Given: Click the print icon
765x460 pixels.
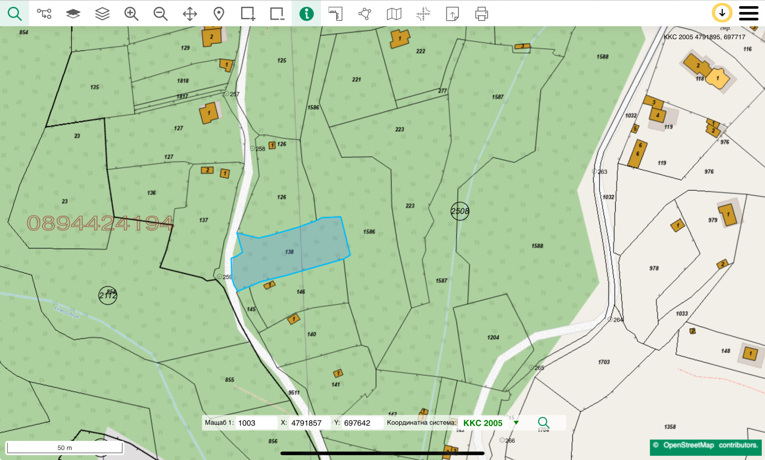Looking at the screenshot, I should tap(481, 14).
